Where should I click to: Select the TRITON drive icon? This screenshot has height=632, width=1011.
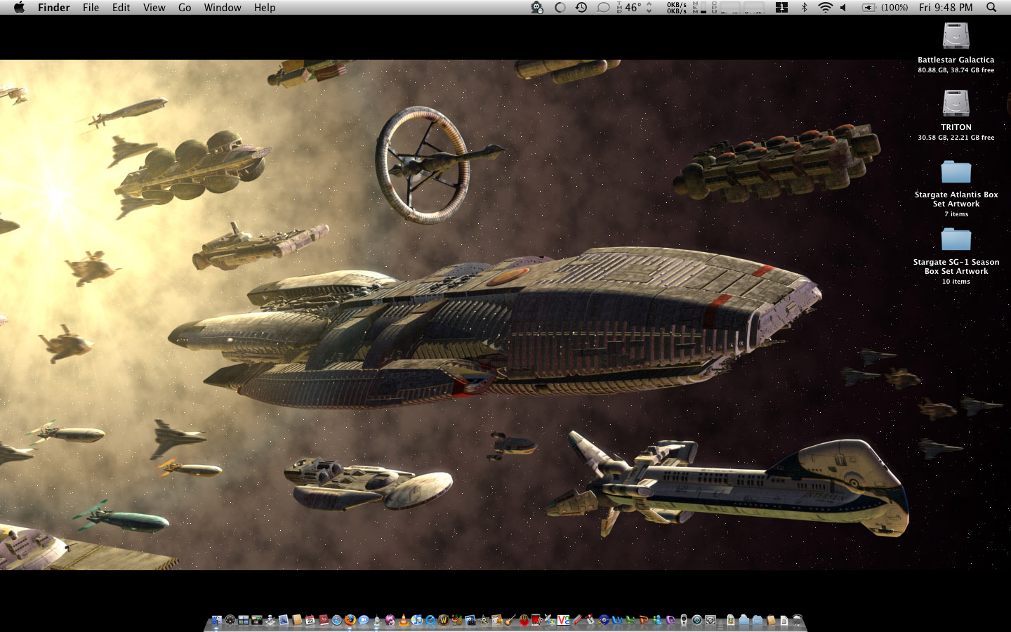click(956, 103)
